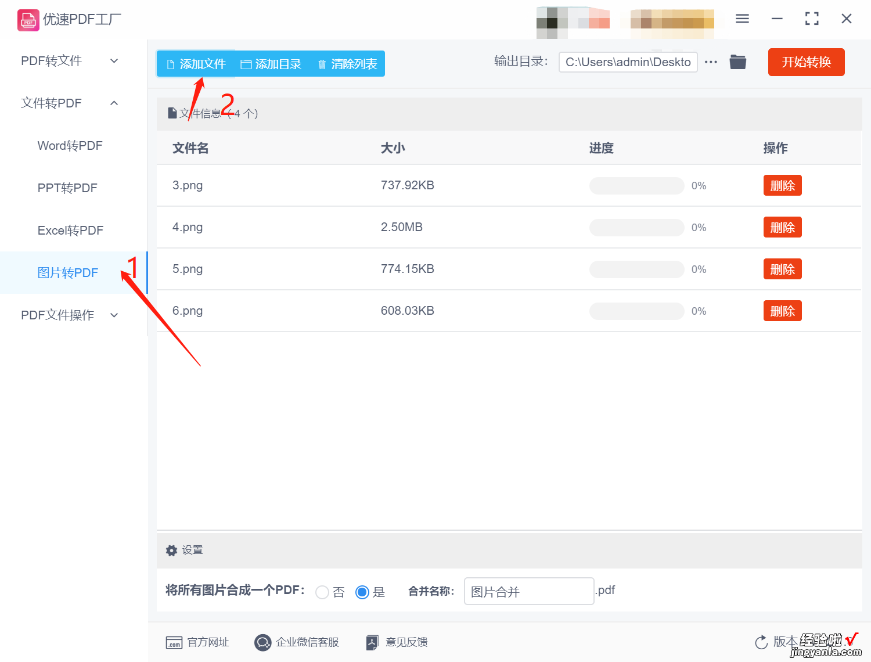Click the 合并名称 input field

tap(529, 591)
